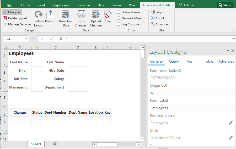
Task: Open the Designer tool
Action: pos(12,12)
